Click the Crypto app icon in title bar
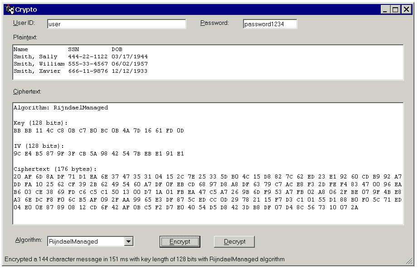Image resolution: width=418 pixels, height=268 pixels. [x=10, y=9]
